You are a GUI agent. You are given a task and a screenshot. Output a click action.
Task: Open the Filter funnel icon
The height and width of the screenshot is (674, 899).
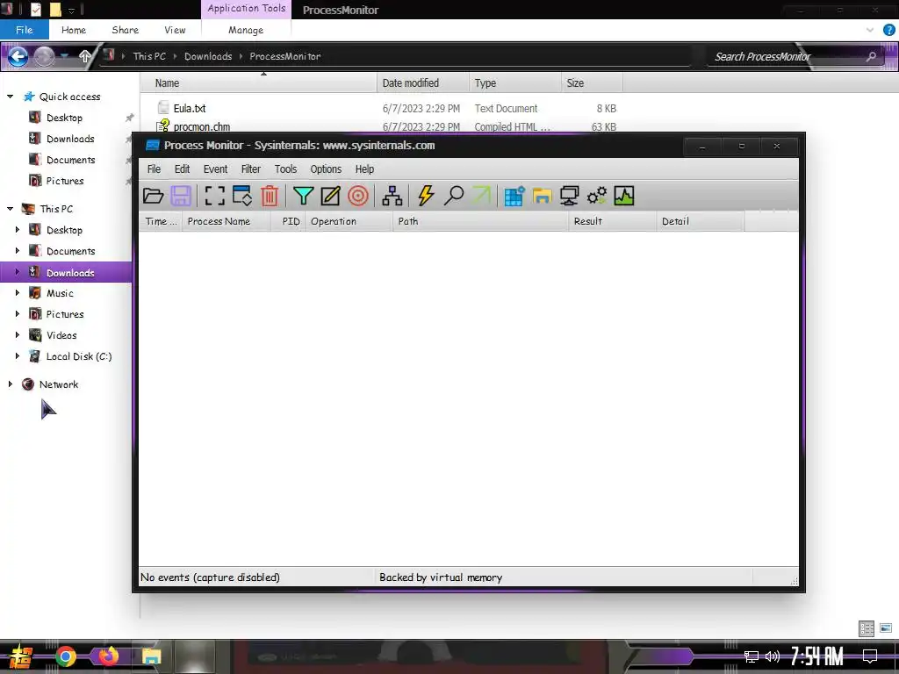coord(303,196)
